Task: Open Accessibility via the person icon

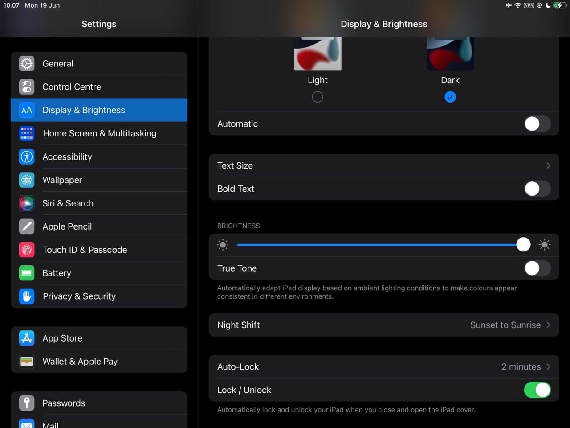Action: click(x=26, y=156)
